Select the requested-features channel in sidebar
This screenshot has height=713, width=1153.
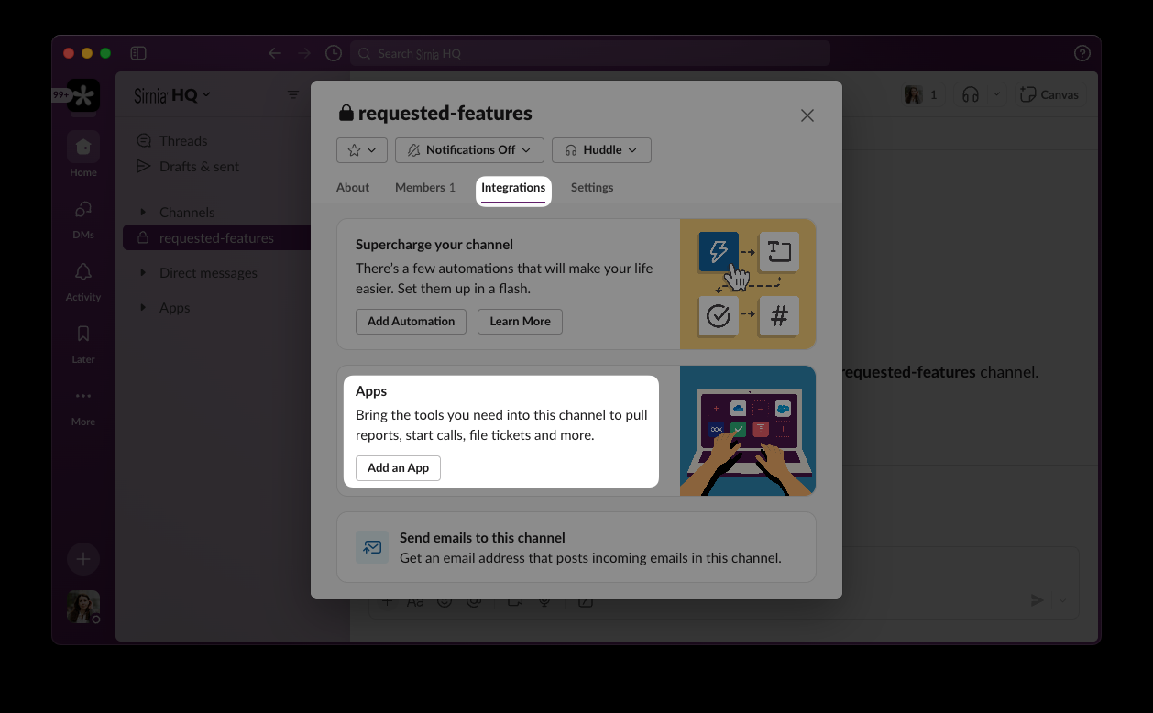pyautogui.click(x=216, y=237)
